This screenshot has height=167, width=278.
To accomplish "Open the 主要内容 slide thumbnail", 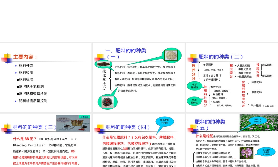I will tap(46, 77).
